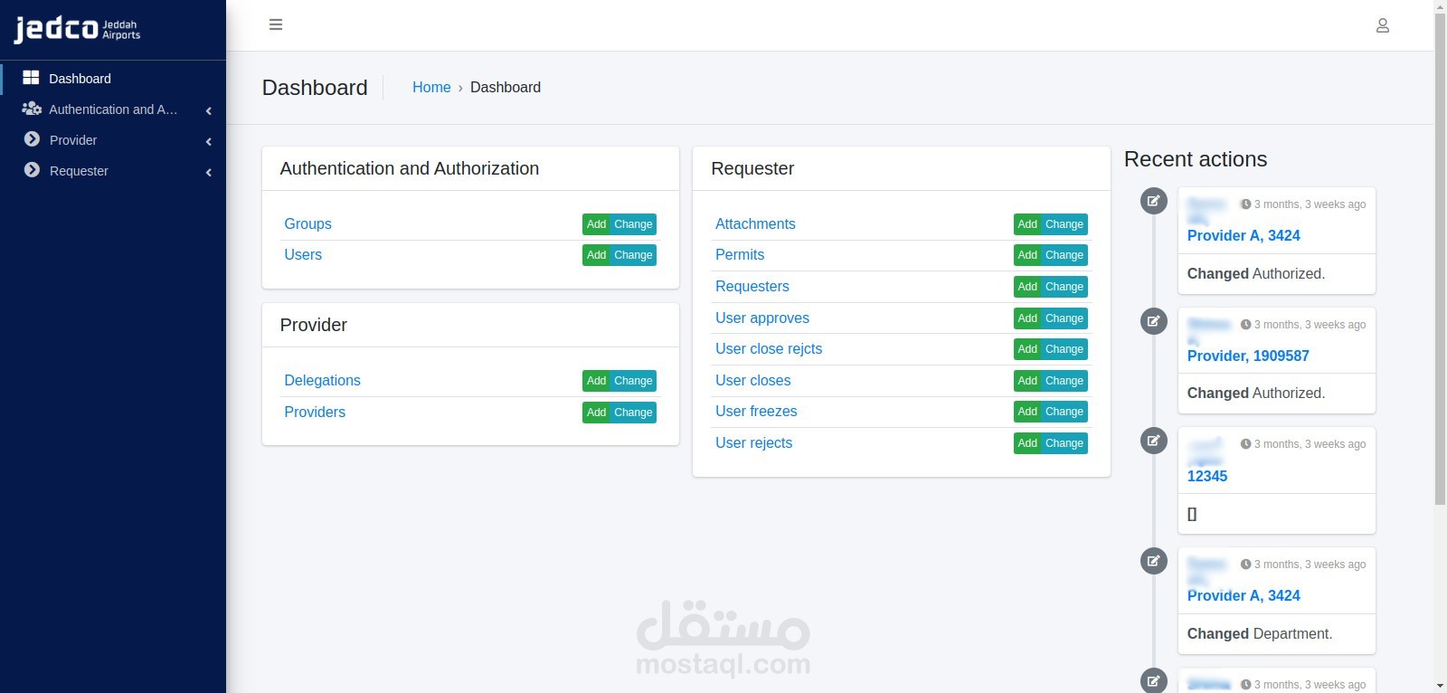Click scrollbar up arrow at top
1447x693 pixels.
pyautogui.click(x=1440, y=6)
